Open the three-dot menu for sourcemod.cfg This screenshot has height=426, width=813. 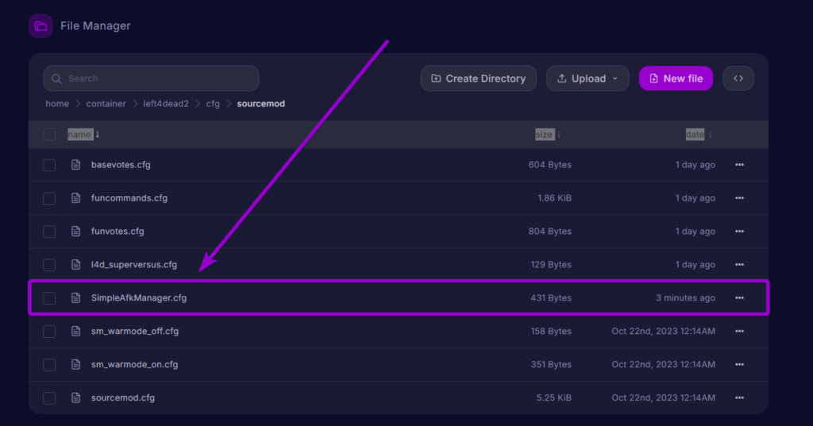tap(739, 398)
